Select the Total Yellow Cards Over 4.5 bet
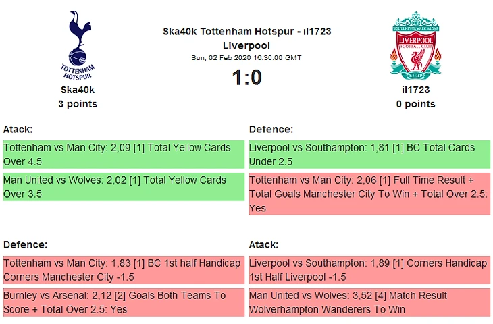The image size is (493, 324). [x=124, y=155]
